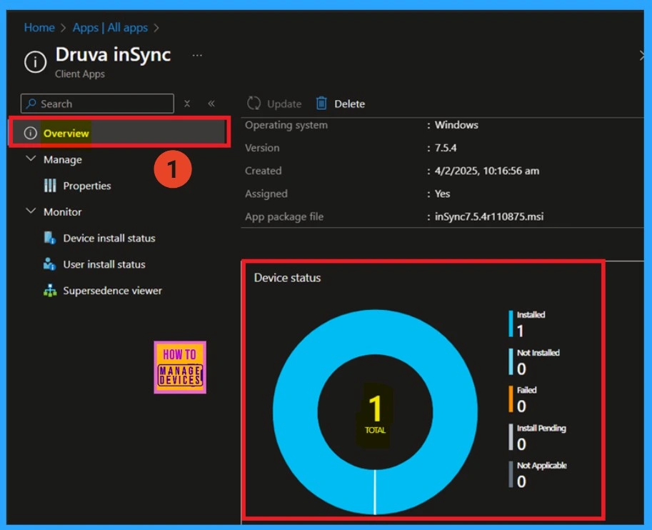This screenshot has width=652, height=530.
Task: Click the Install Pending legend entry
Action: [x=538, y=437]
